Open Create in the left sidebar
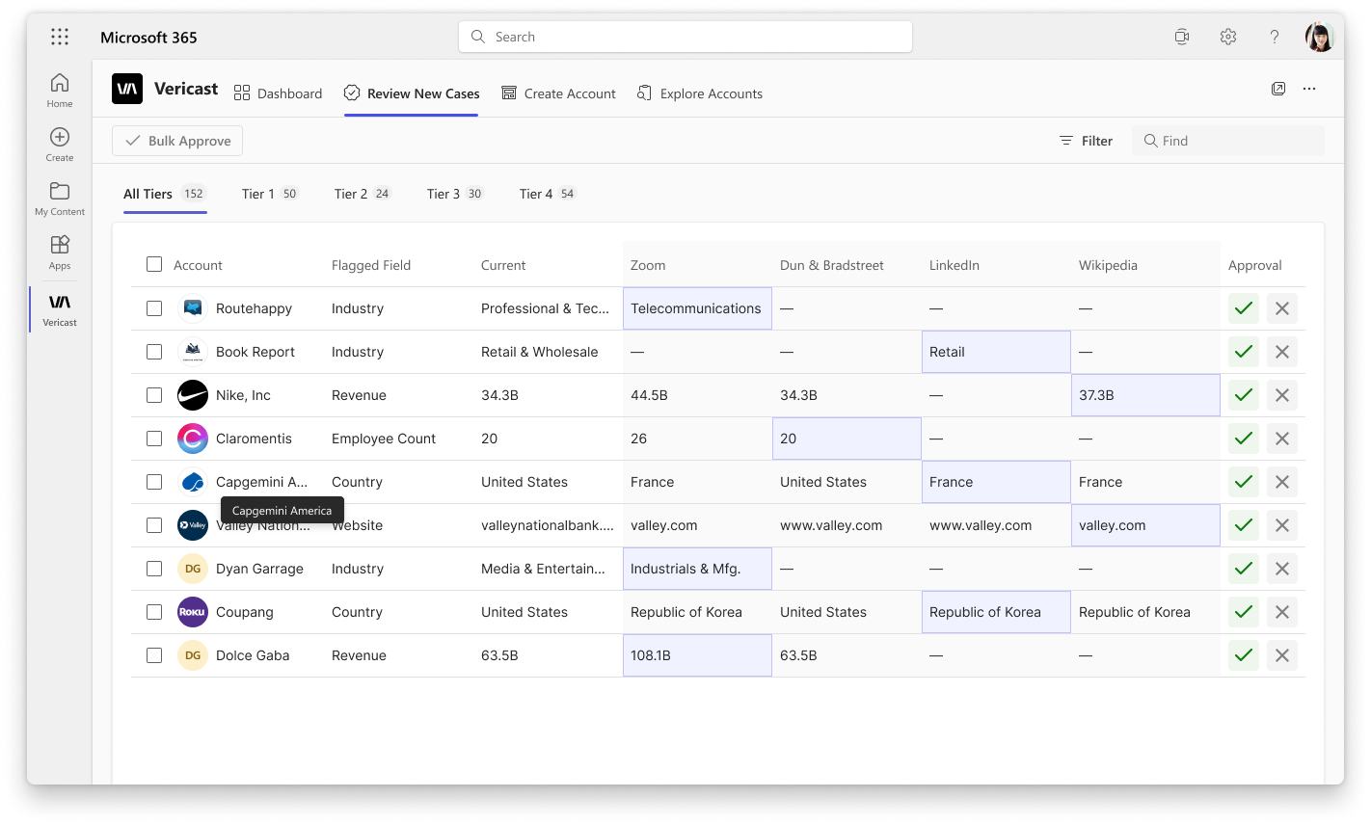The height and width of the screenshot is (825, 1371). [x=60, y=145]
